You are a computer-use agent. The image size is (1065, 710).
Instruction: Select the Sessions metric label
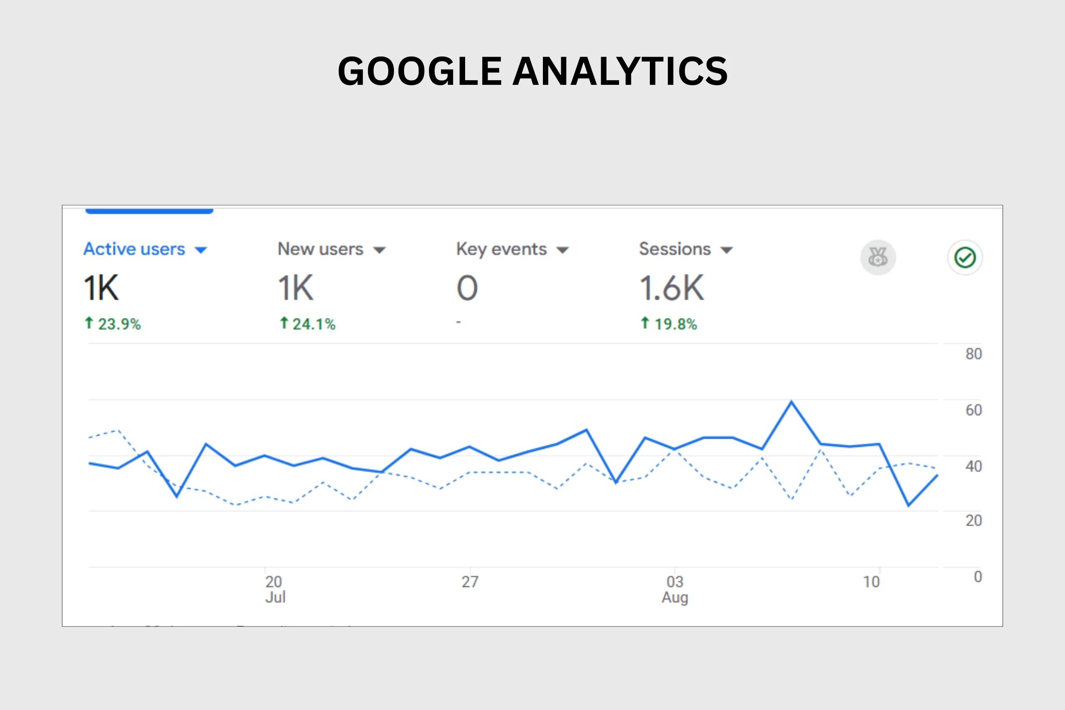(x=675, y=249)
